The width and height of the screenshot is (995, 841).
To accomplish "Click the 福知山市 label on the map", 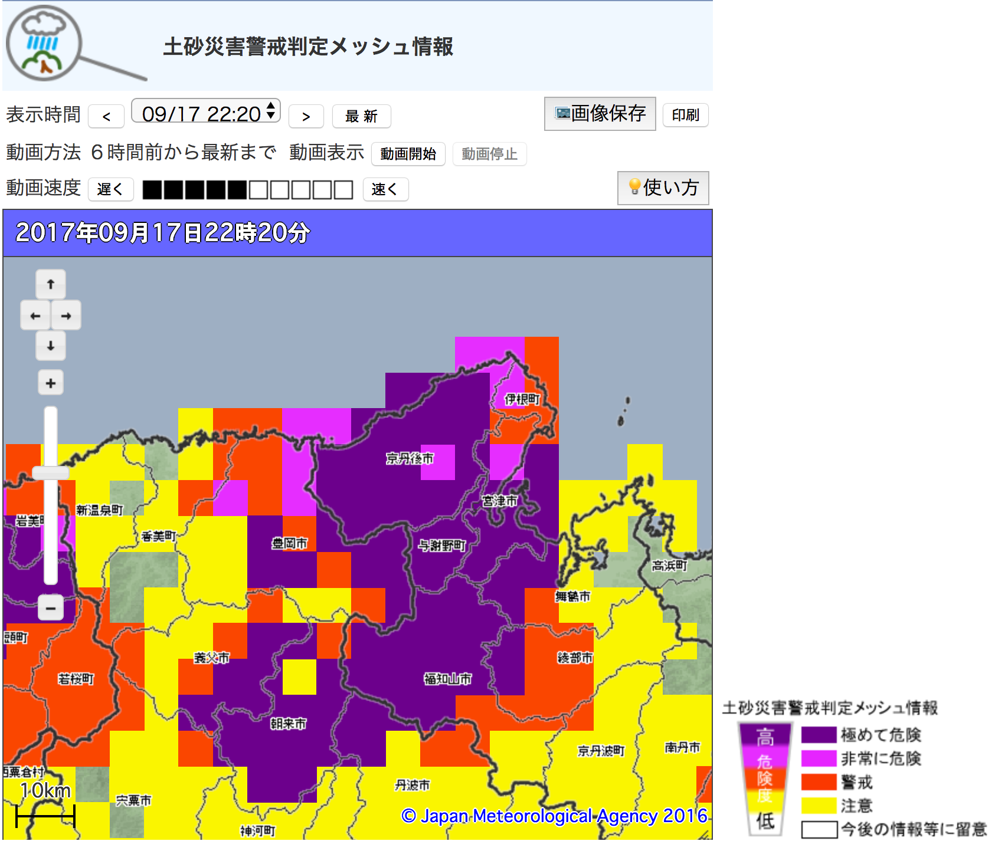I will point(448,679).
